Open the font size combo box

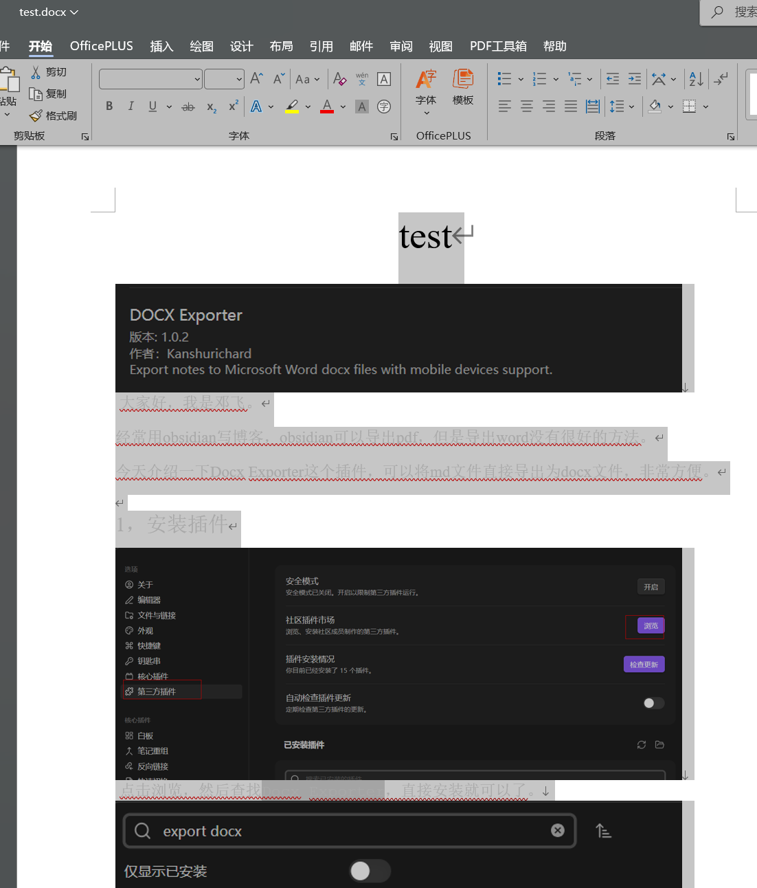pyautogui.click(x=224, y=79)
